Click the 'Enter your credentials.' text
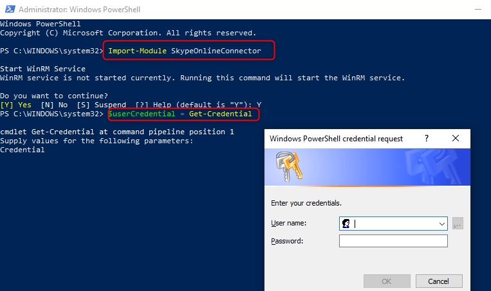Screen dimensions: 491x291 click(x=306, y=203)
